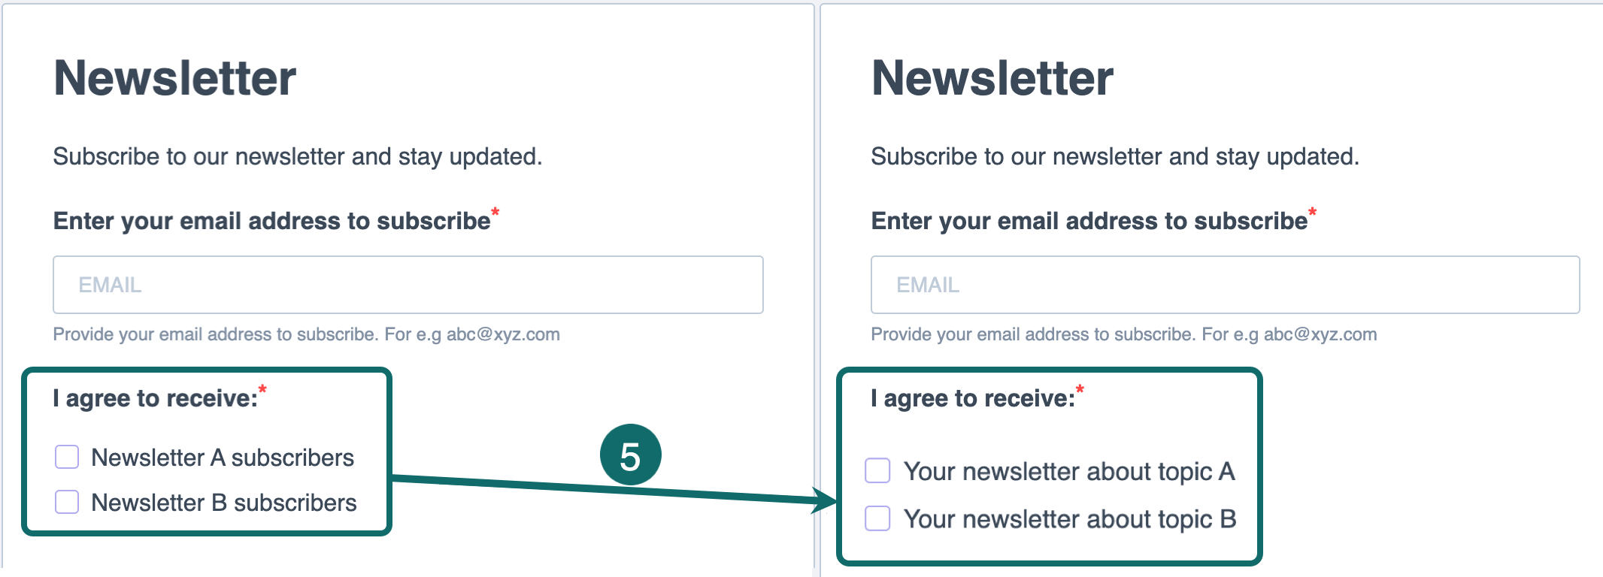Click the email example hint under the left field
The width and height of the screenshot is (1603, 577).
tap(306, 334)
